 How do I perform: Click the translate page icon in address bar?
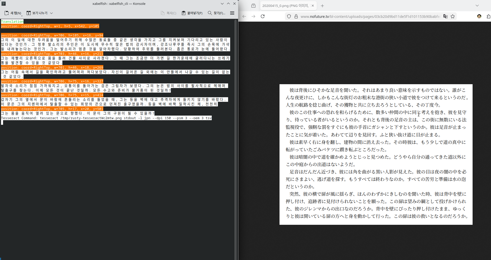[445, 16]
